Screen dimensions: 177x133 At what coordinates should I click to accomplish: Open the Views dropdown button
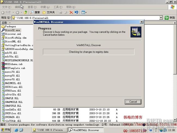pos(84,13)
